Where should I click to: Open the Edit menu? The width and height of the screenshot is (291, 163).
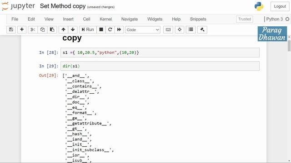click(x=31, y=19)
